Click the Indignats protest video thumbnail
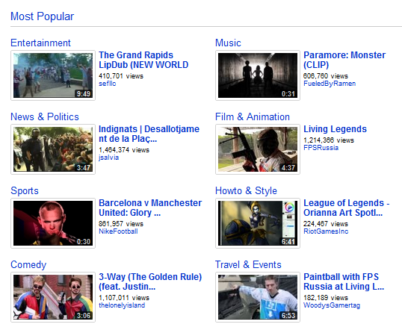This screenshot has height=333, width=402. [x=53, y=149]
